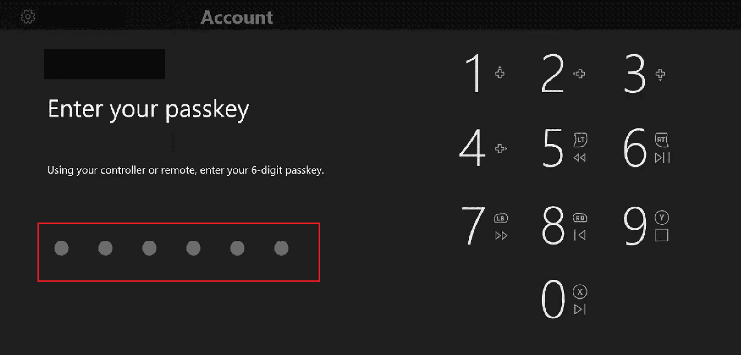Click the fast-forward icon beside 7
This screenshot has width=741, height=355.
point(501,236)
